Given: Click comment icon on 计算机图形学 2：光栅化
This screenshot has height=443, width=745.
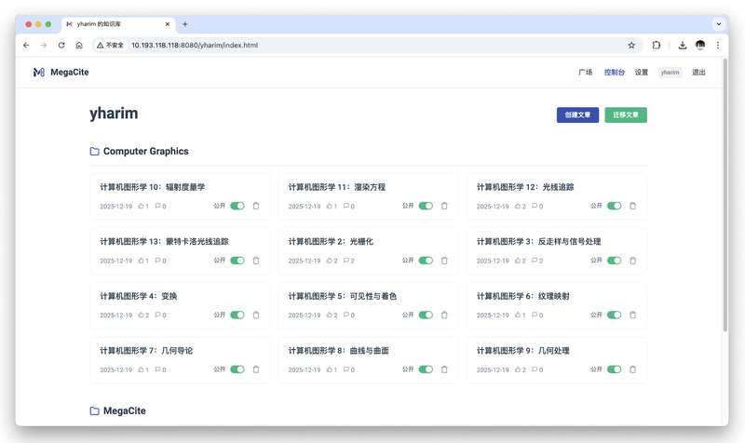Looking at the screenshot, I should pos(346,261).
